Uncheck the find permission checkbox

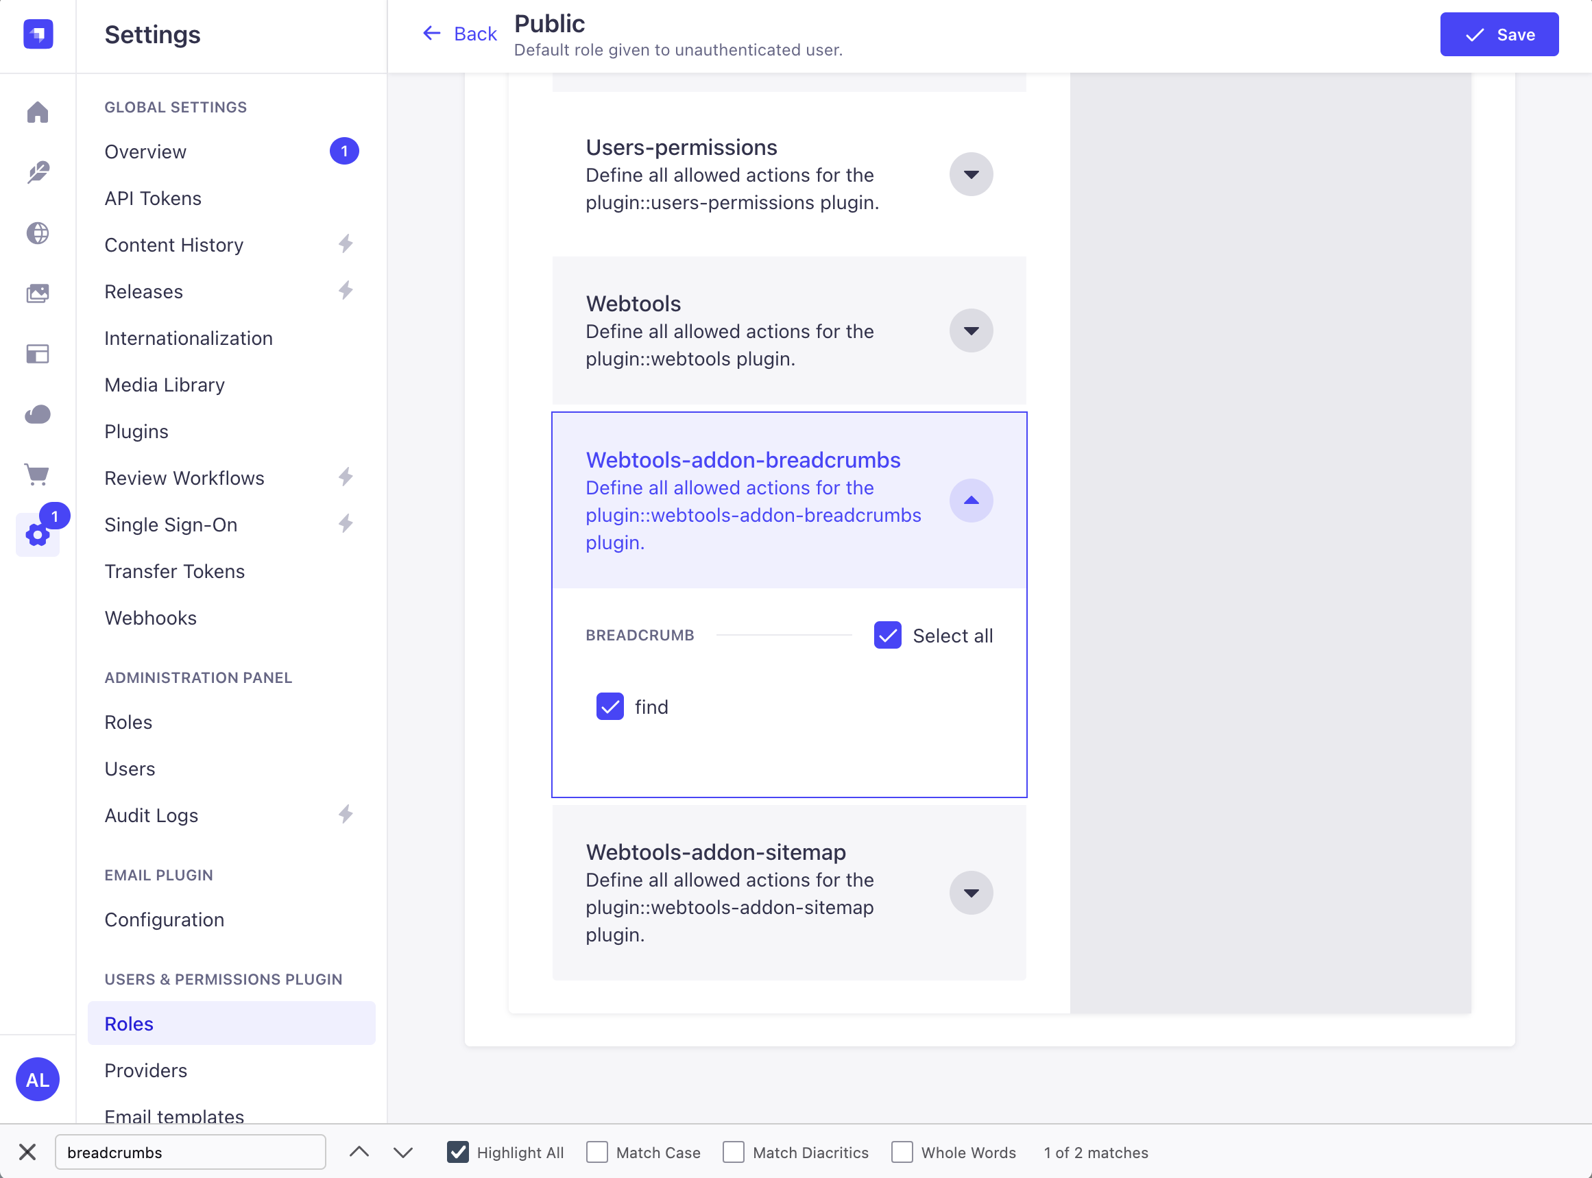pyautogui.click(x=610, y=707)
